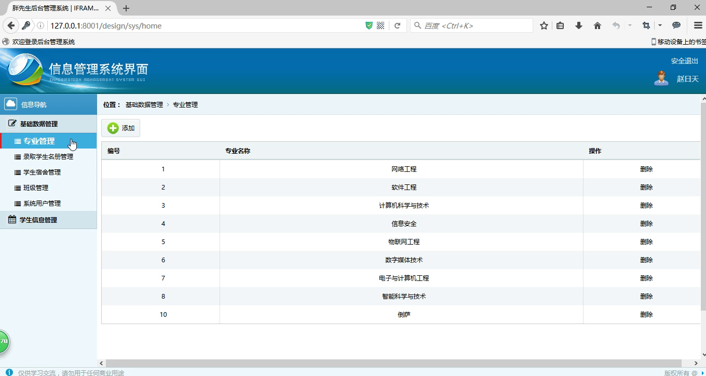706x376 pixels.
Task: Click the QR code icon in the address bar
Action: point(381,25)
